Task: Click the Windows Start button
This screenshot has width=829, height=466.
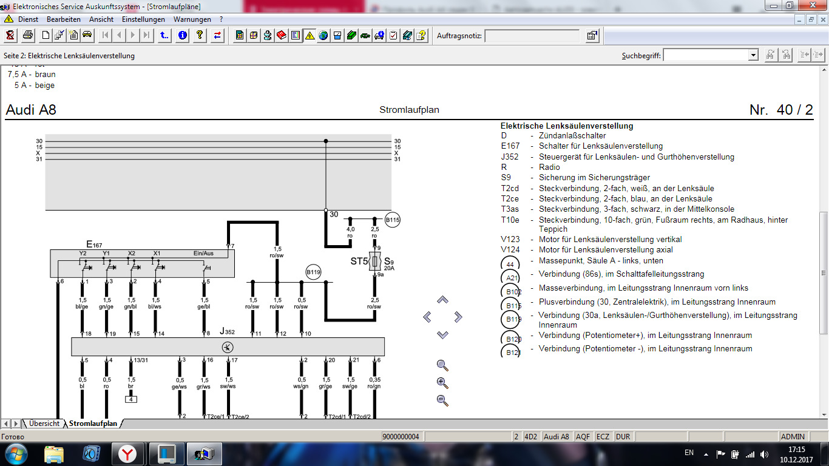Action: coord(15,454)
